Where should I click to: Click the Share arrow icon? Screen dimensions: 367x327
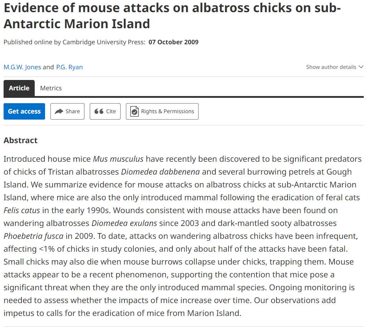(x=59, y=111)
